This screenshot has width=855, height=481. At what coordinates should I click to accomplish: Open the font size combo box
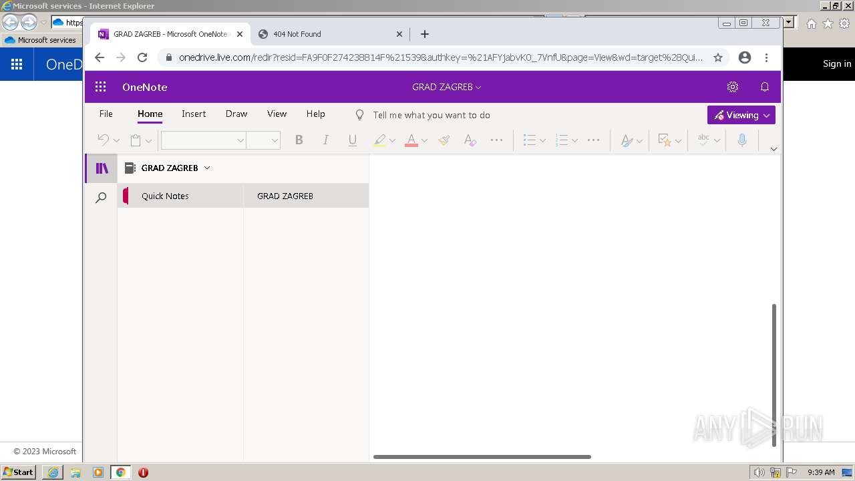tap(263, 140)
